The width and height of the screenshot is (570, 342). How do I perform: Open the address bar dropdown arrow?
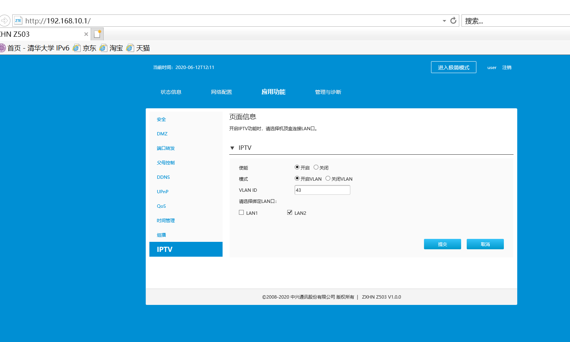444,21
